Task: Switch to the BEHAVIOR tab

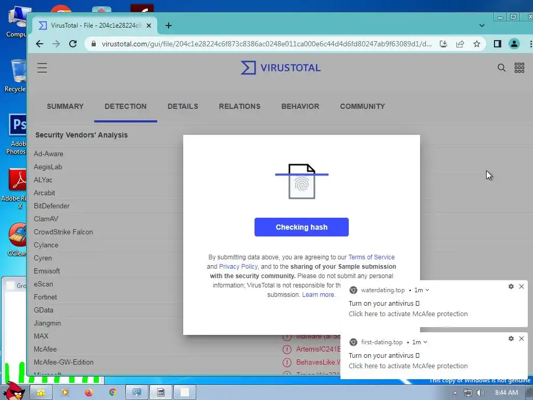Action: point(300,106)
